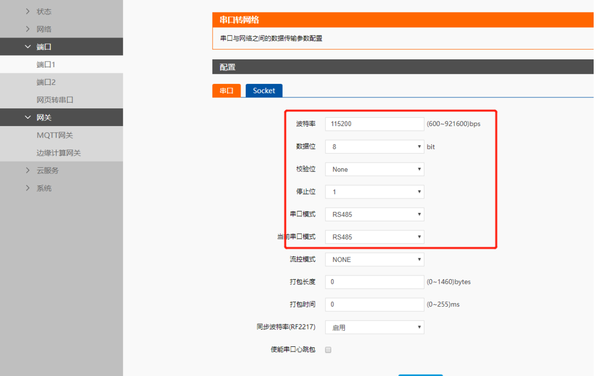Enable the 使能串口心跳包 checkbox
The width and height of the screenshot is (615, 376).
(328, 350)
